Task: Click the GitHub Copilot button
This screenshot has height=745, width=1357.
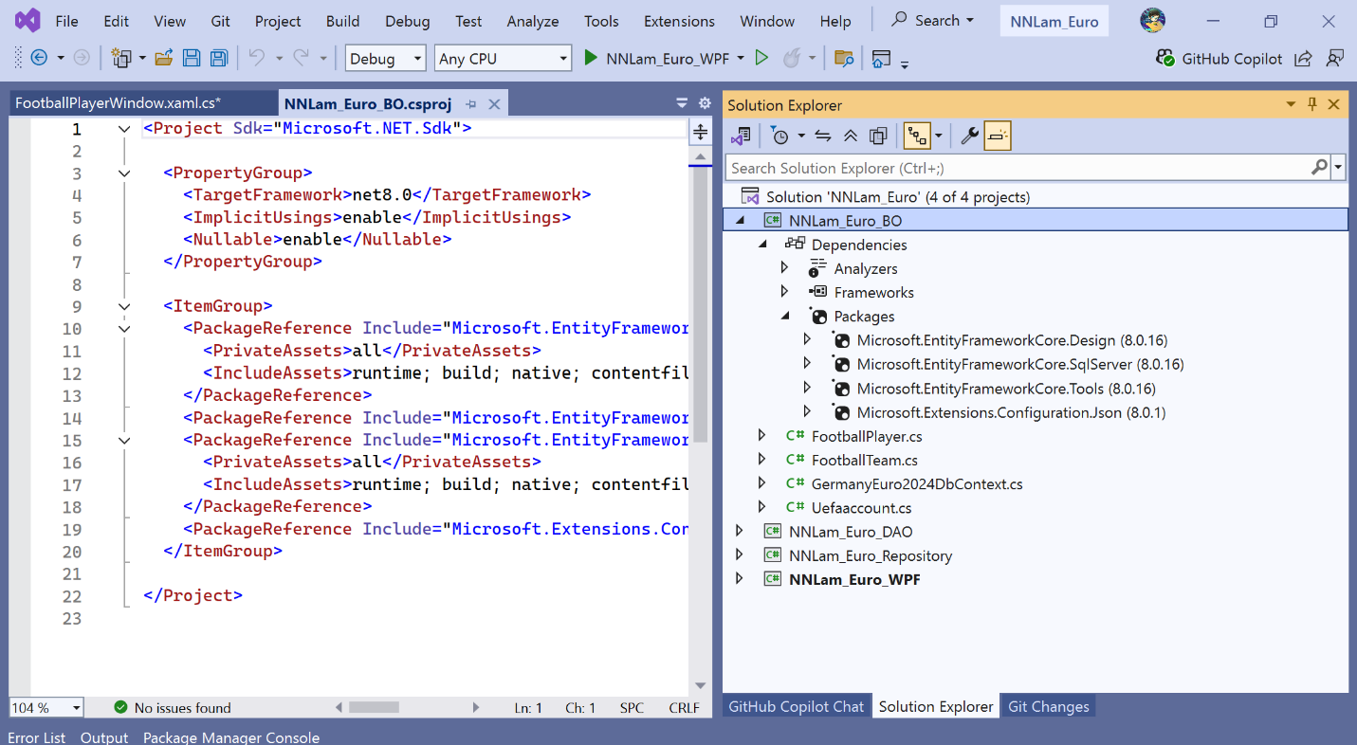Action: click(x=1219, y=59)
